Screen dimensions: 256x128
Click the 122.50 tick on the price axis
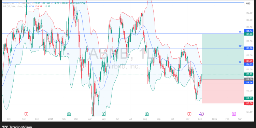click(249, 69)
